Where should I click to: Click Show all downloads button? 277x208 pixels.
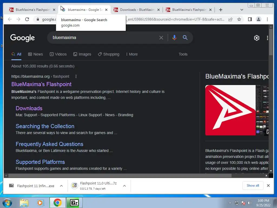[253, 186]
